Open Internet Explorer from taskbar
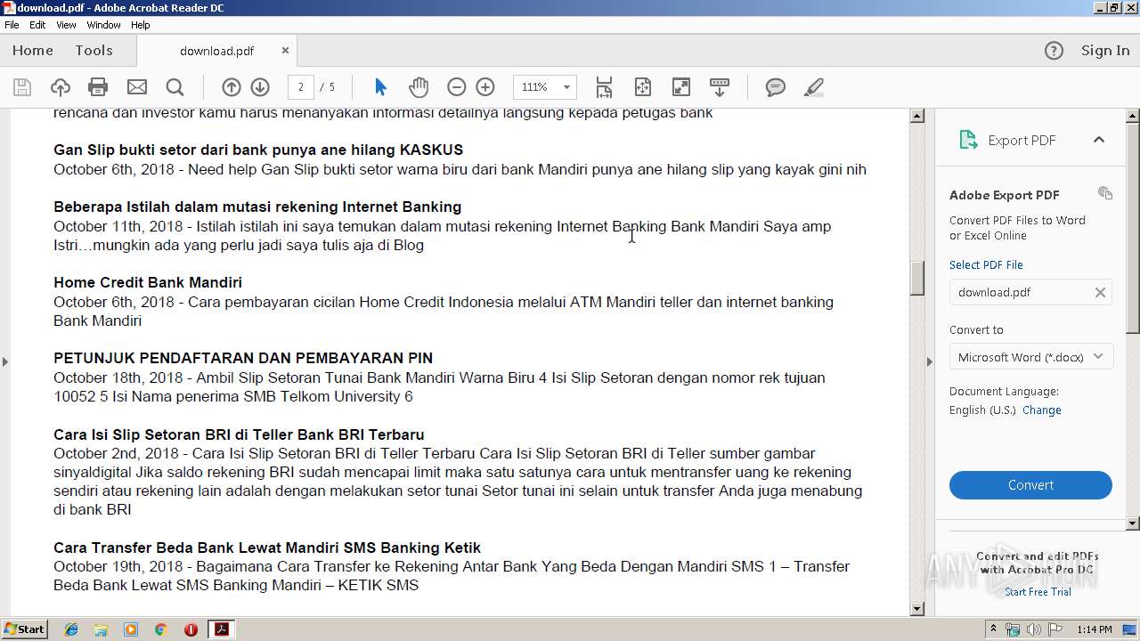 click(x=71, y=629)
